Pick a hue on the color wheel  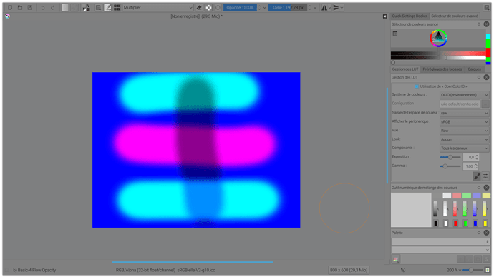coord(438,39)
